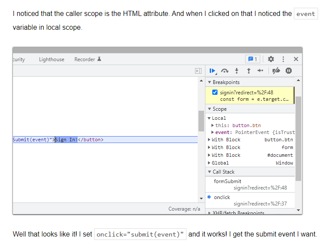Click the formSubmit signin?redirect=%2F:48 location
The image size is (334, 249).
(x=260, y=188)
